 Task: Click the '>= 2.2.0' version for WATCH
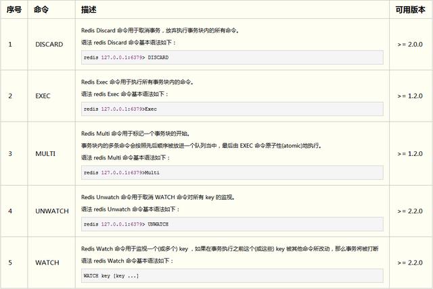[x=410, y=263]
